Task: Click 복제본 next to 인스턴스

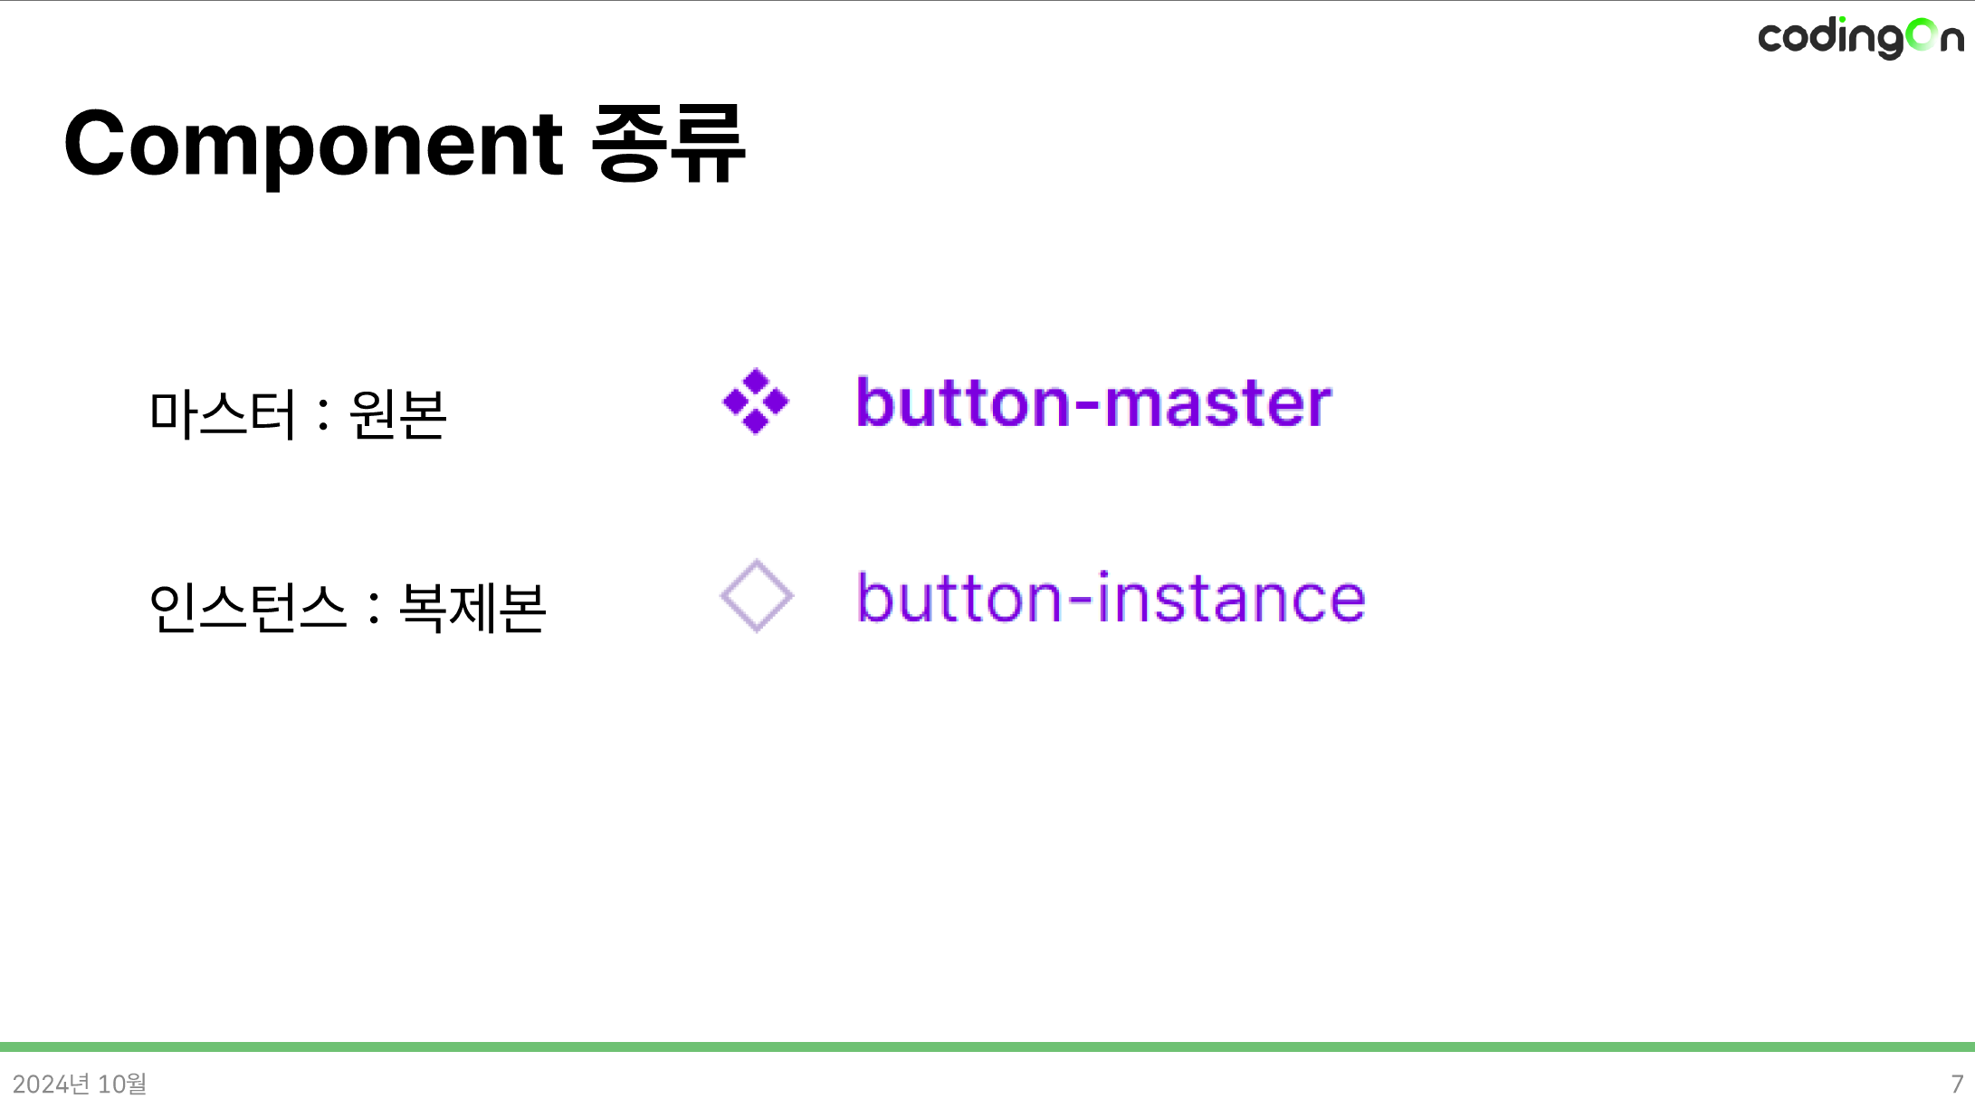Action: click(472, 607)
